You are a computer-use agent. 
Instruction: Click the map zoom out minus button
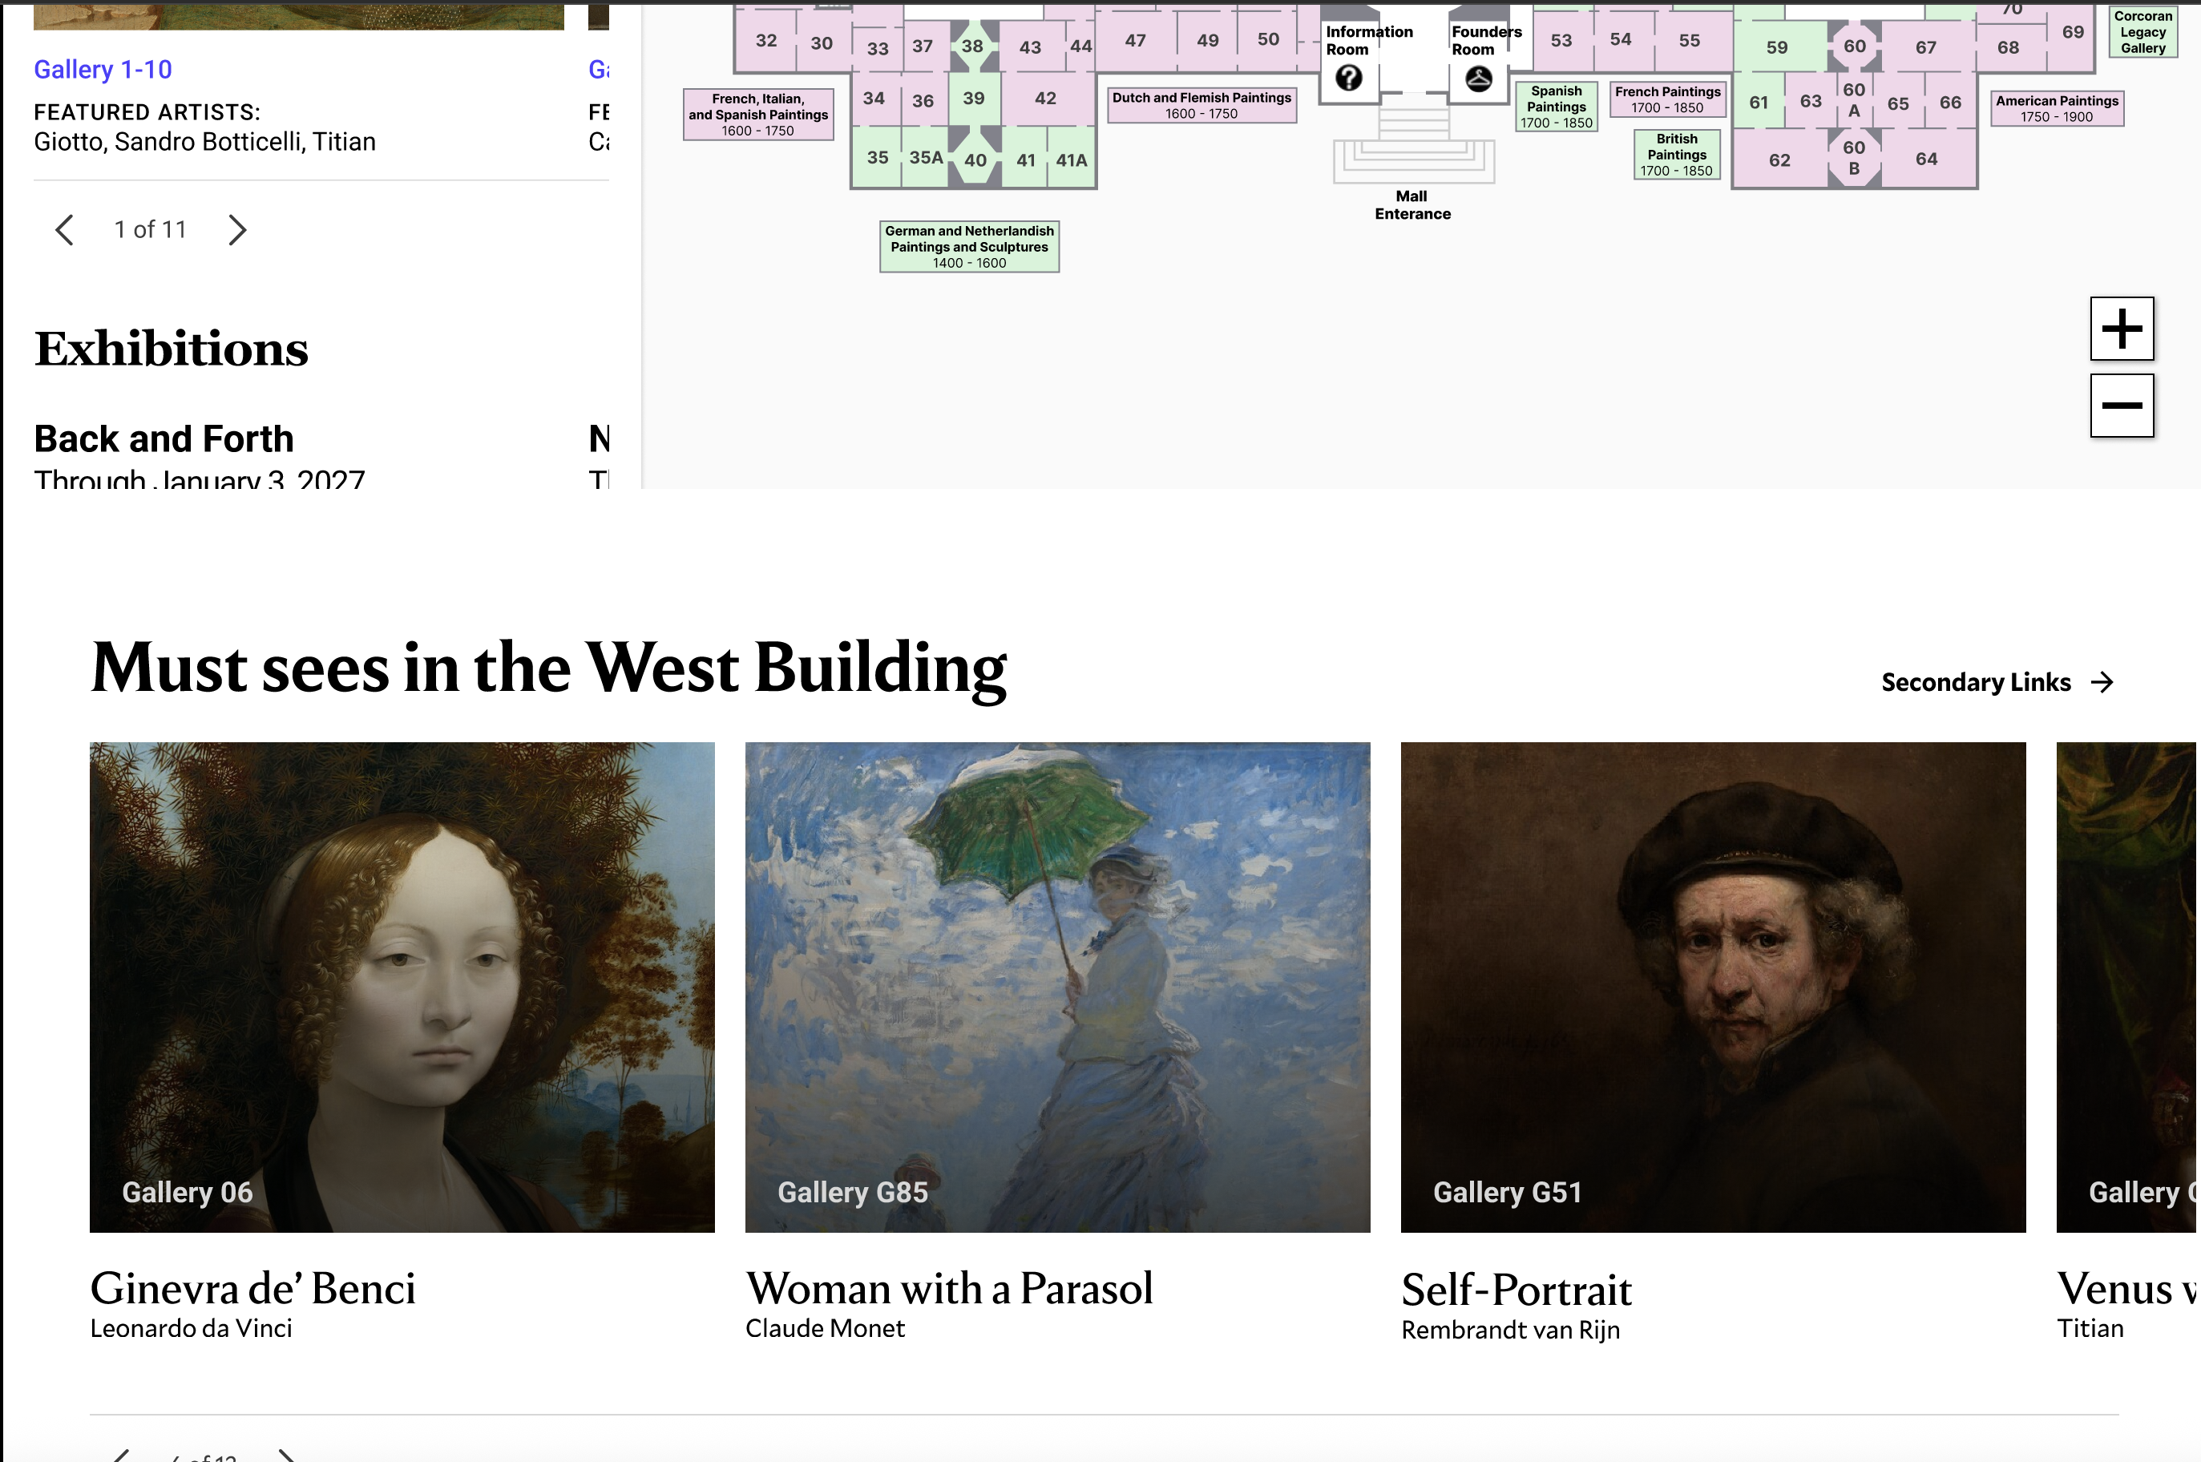[2122, 406]
